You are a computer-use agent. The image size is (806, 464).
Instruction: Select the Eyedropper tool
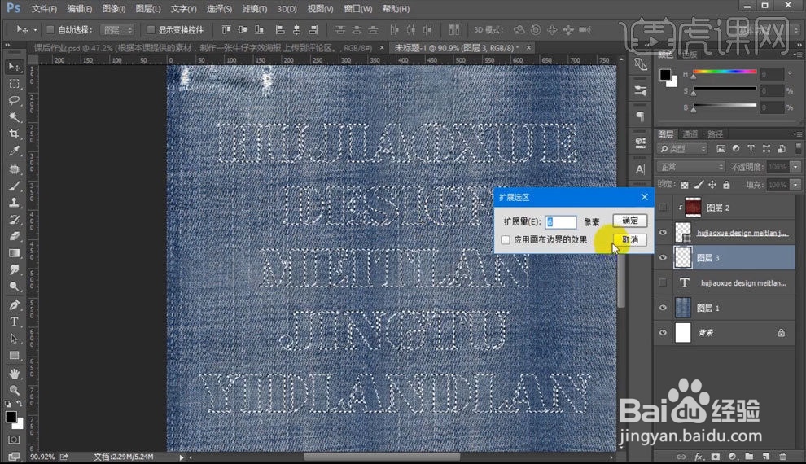pos(15,151)
